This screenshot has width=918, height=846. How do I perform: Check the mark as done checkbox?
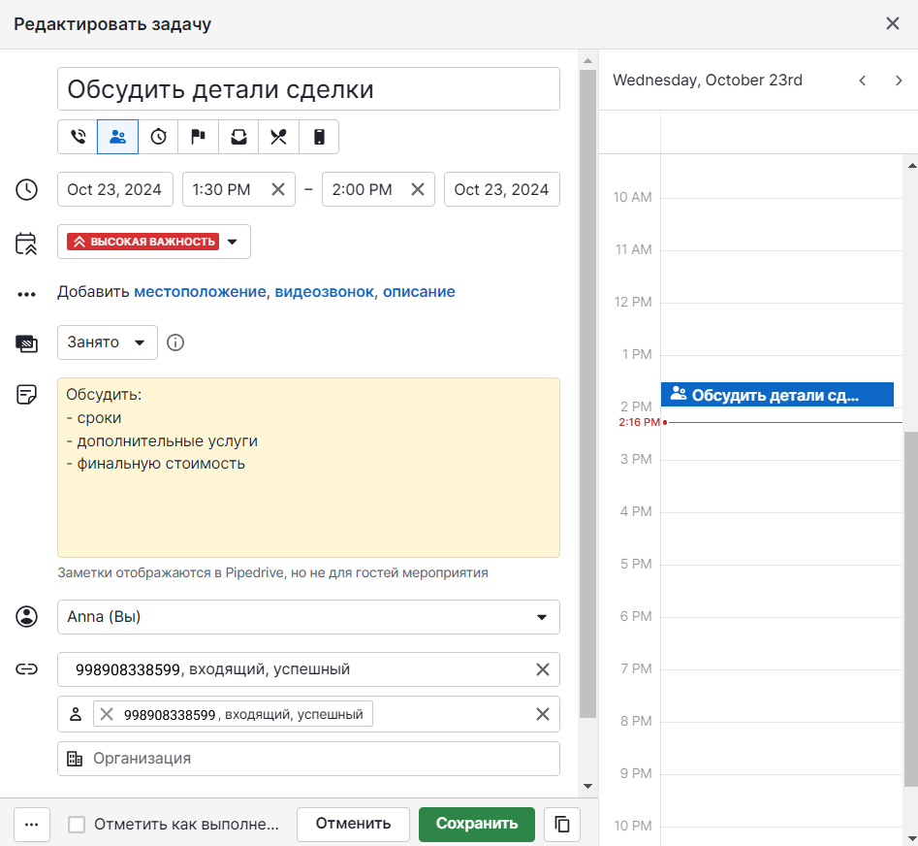77,825
